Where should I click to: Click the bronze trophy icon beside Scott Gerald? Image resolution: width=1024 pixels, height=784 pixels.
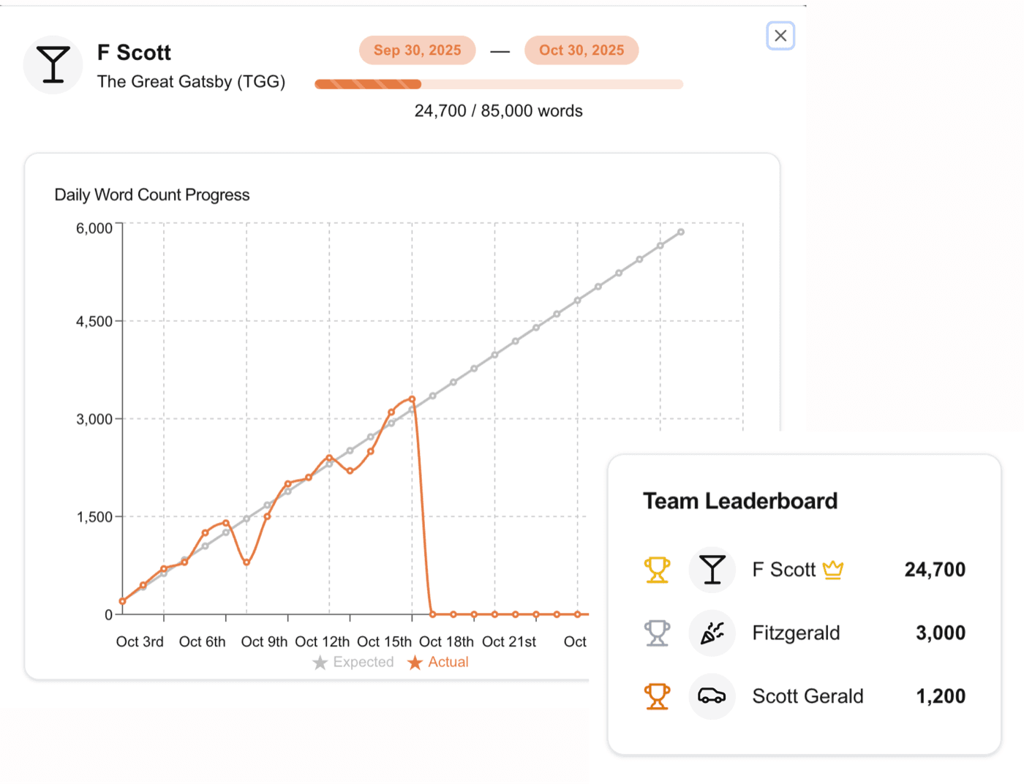click(657, 696)
